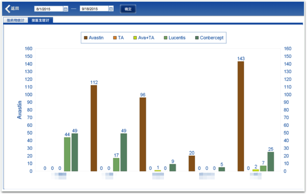307x194 pixels.
Task: Click the Conbercept legend entry
Action: click(209, 38)
